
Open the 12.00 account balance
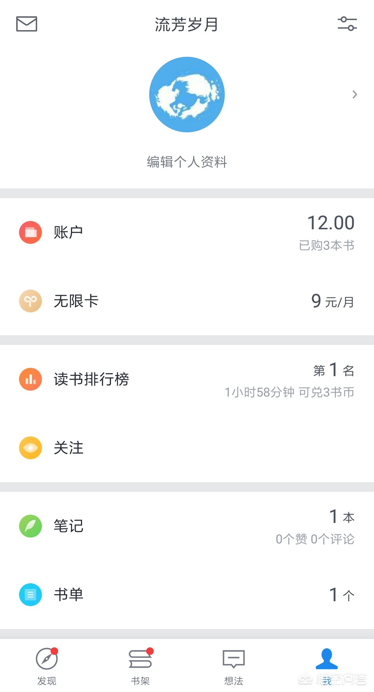point(331,223)
